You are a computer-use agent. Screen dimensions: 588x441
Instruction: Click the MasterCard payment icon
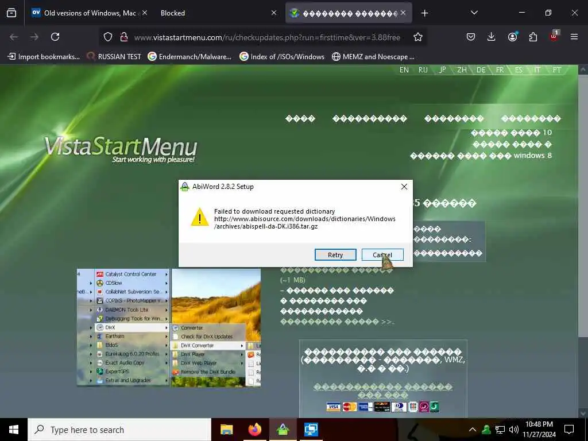[350, 407]
